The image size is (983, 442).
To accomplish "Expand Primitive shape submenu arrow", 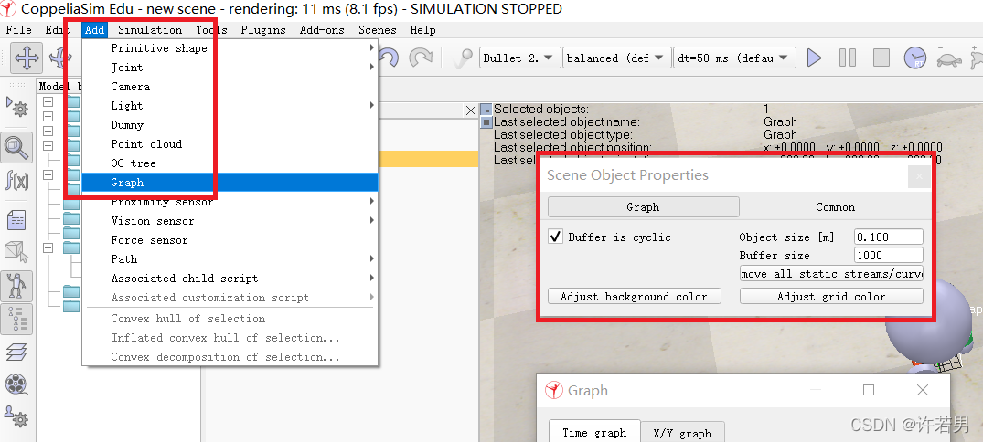I will click(372, 48).
